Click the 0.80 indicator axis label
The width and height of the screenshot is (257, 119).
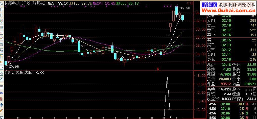tap(201, 84)
